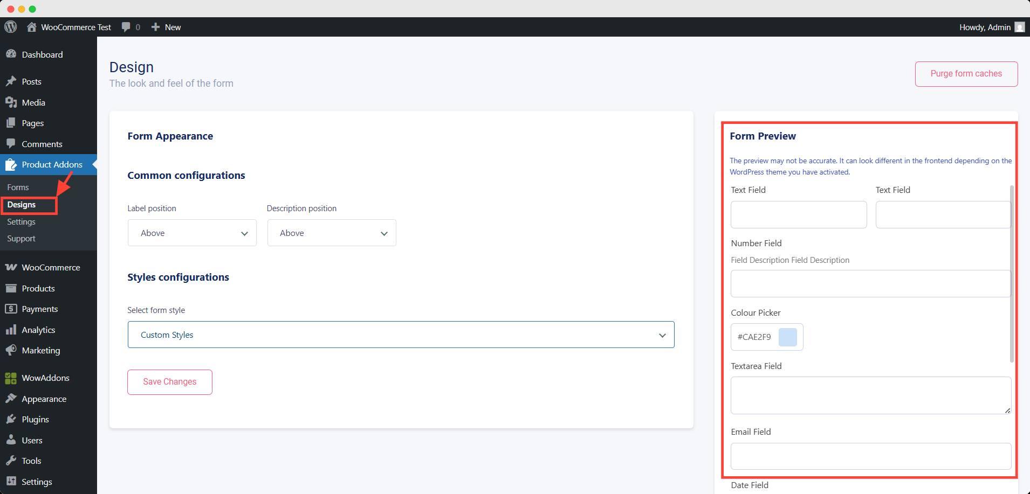1030x494 pixels.
Task: Click the Analytics bar chart icon
Action: pyautogui.click(x=11, y=330)
